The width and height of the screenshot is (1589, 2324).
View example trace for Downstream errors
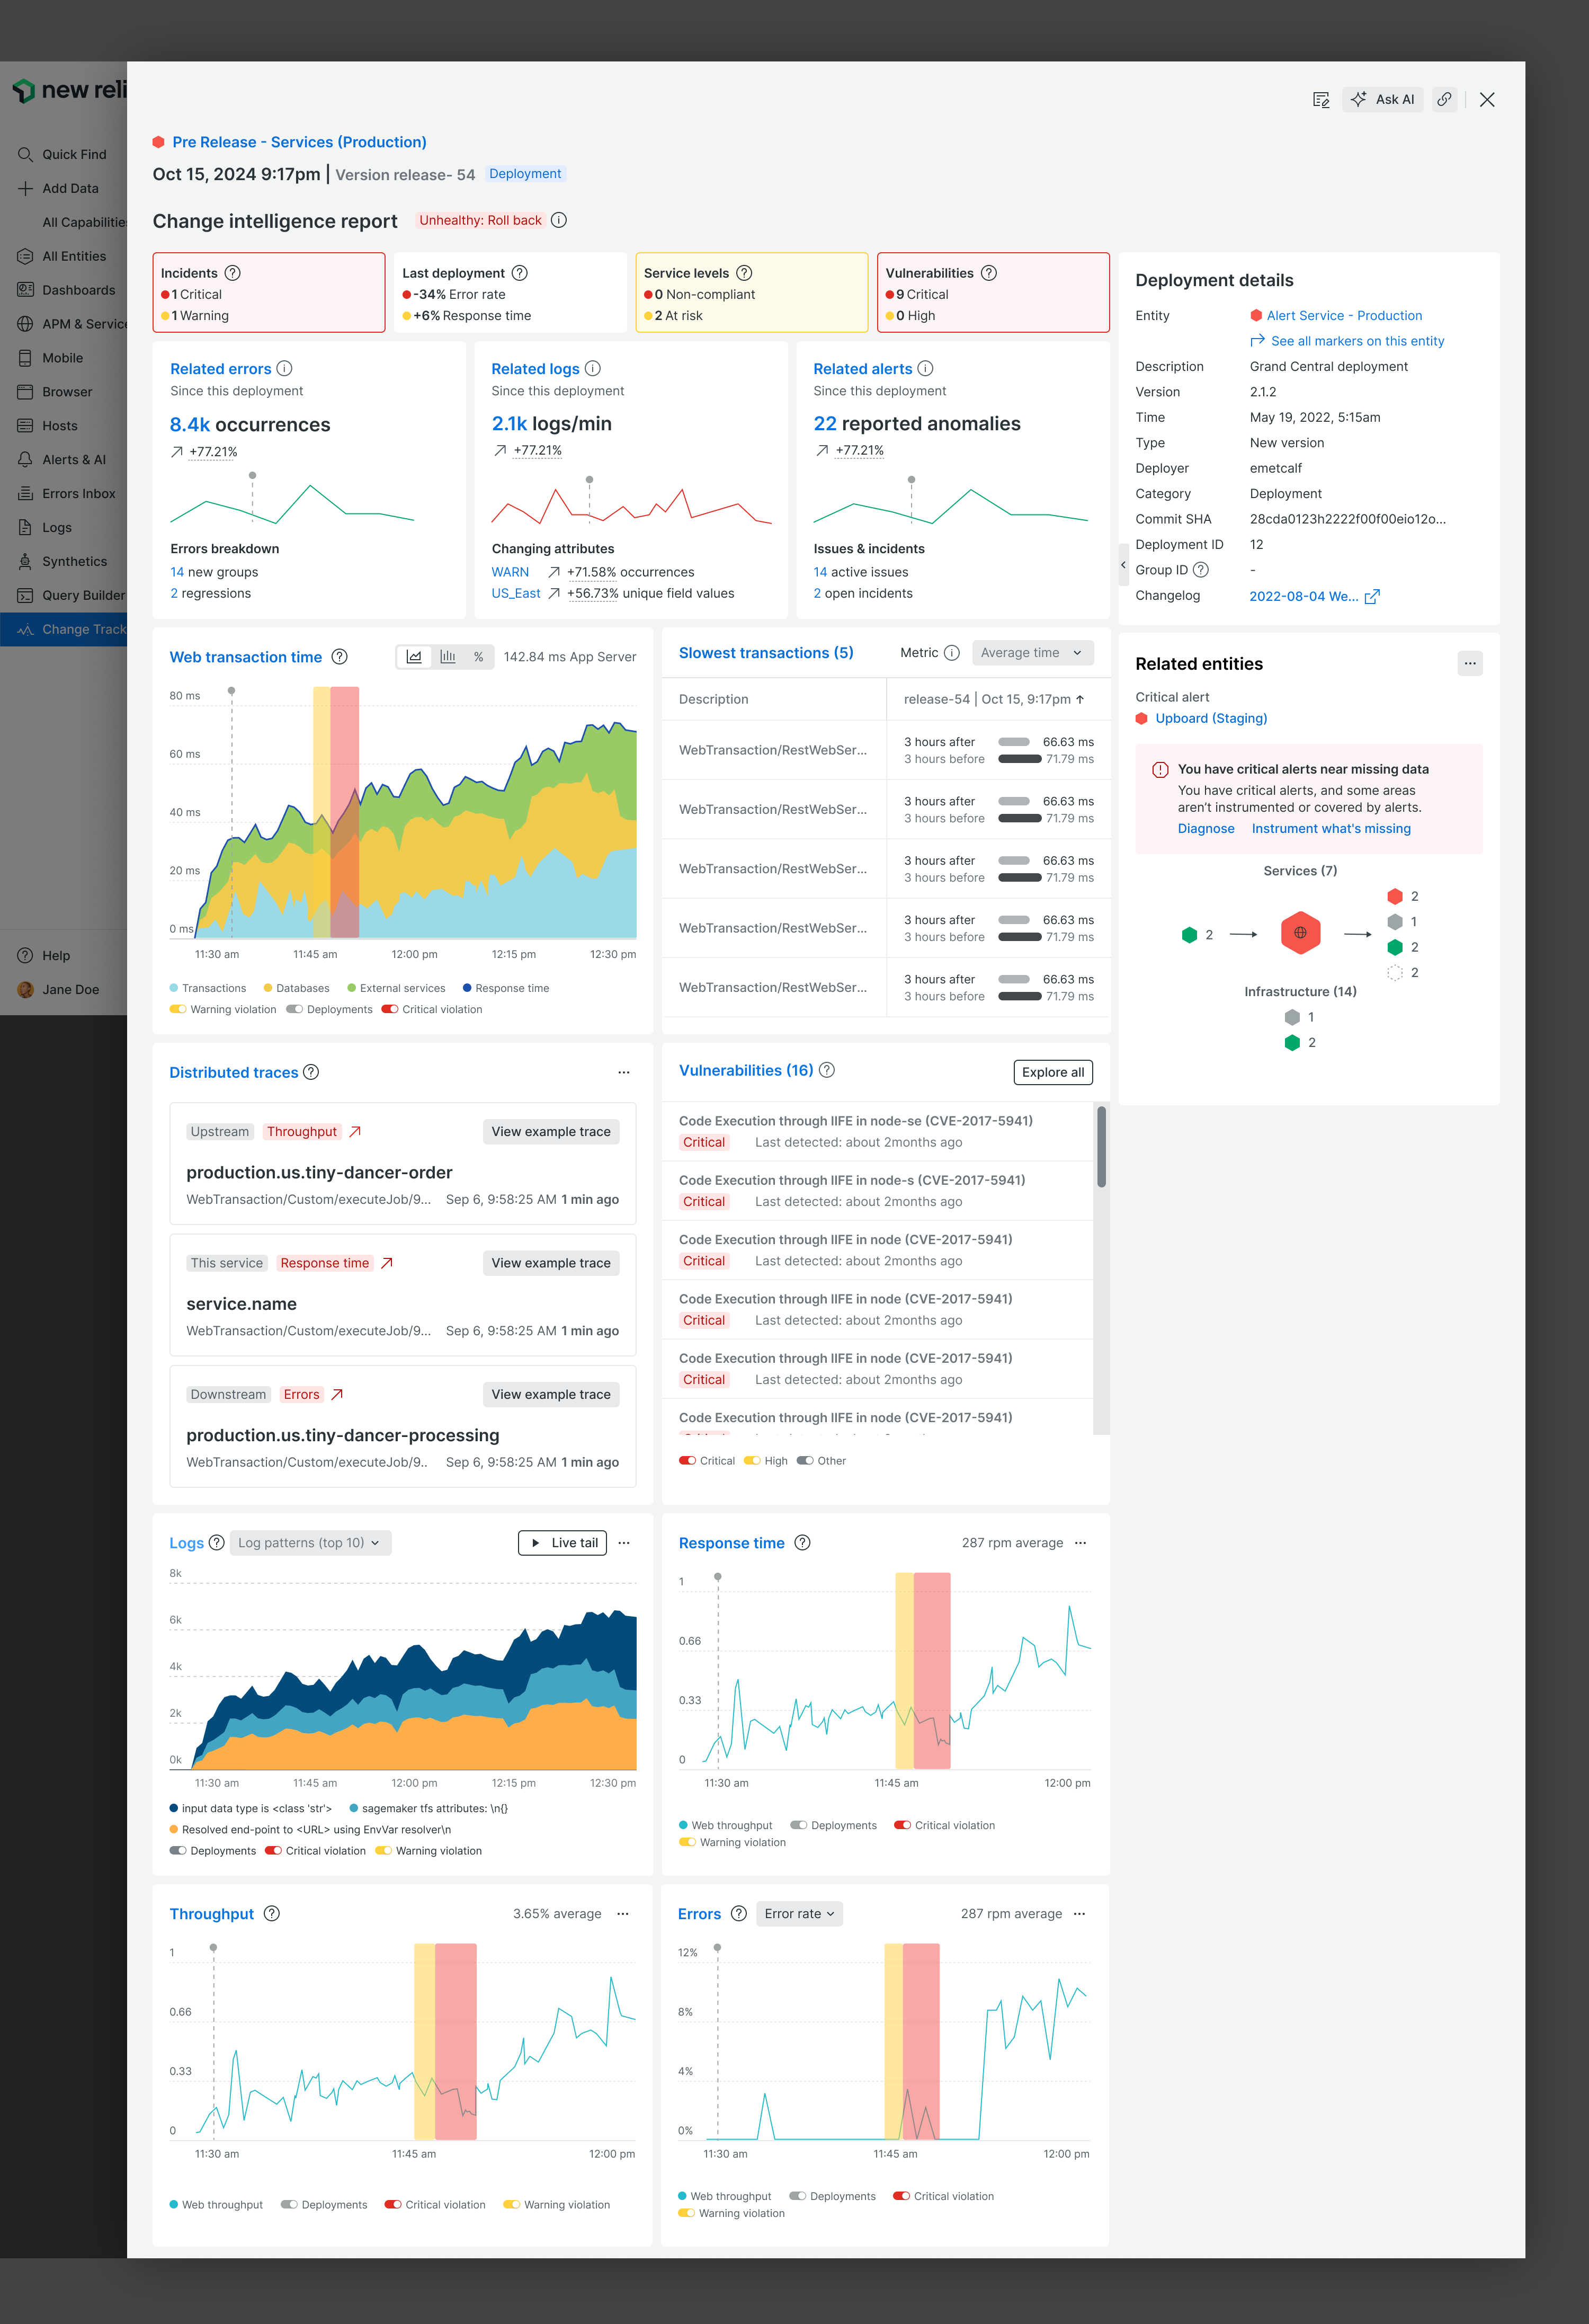pyautogui.click(x=551, y=1394)
